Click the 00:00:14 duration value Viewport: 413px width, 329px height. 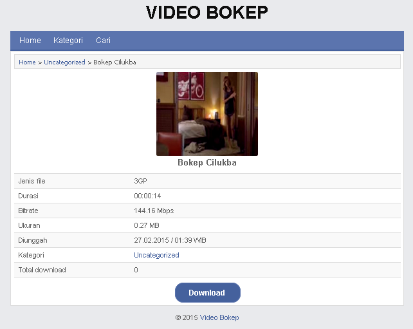147,196
